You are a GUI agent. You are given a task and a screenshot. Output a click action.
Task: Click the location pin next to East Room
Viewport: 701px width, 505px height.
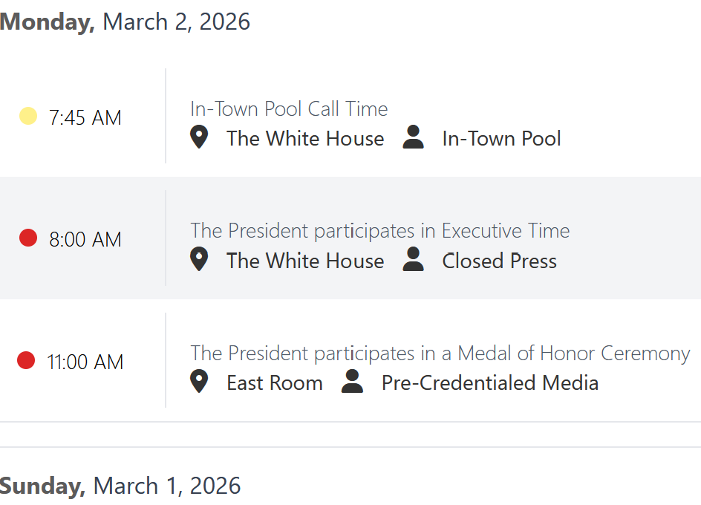(x=199, y=382)
